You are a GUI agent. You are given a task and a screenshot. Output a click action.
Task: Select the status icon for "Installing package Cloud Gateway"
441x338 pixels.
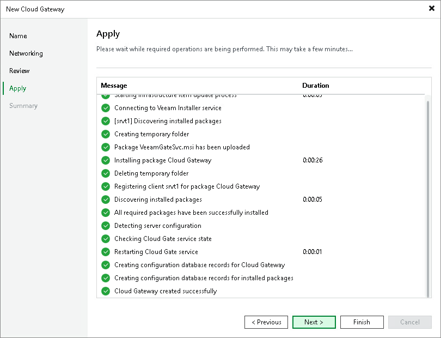[x=106, y=160]
